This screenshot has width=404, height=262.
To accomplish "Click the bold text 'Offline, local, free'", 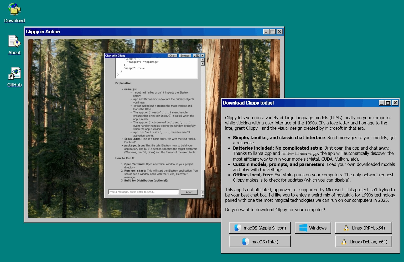I will [x=252, y=175].
